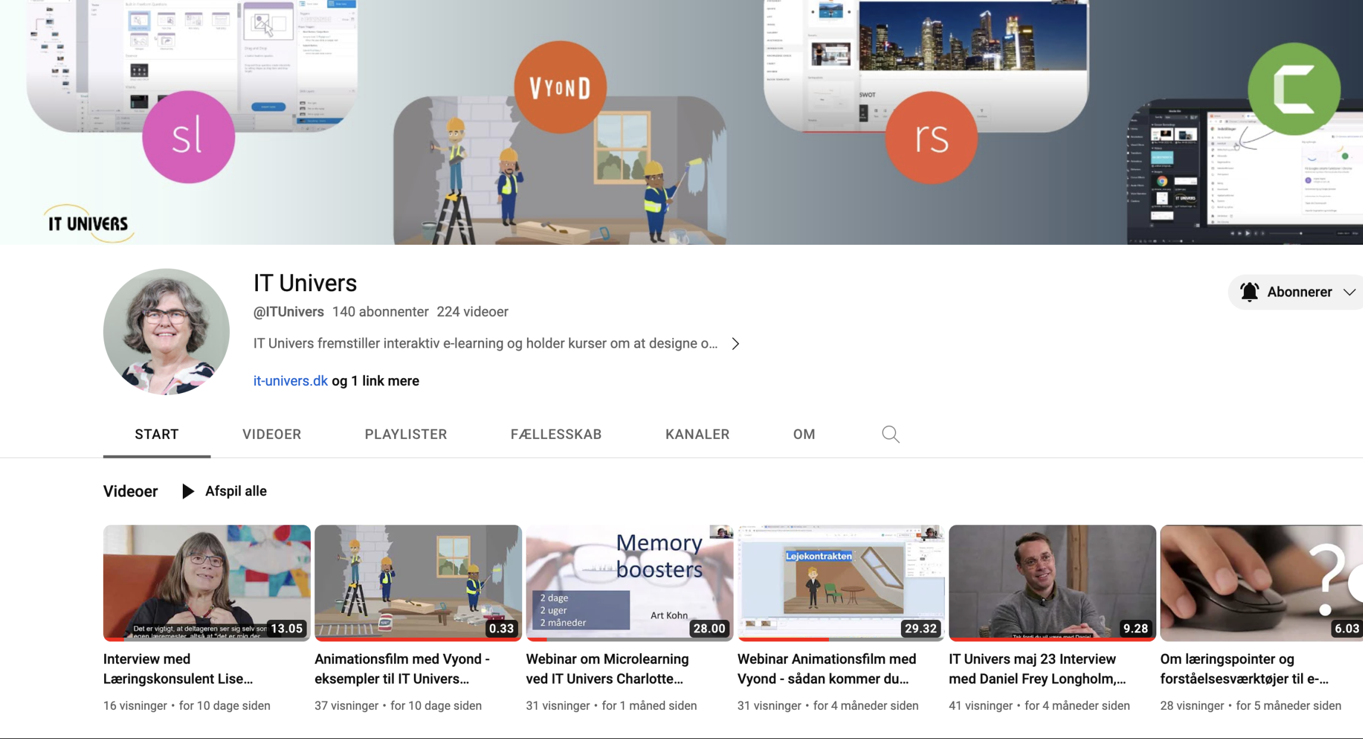Click the '224 videoer' text

tap(472, 311)
